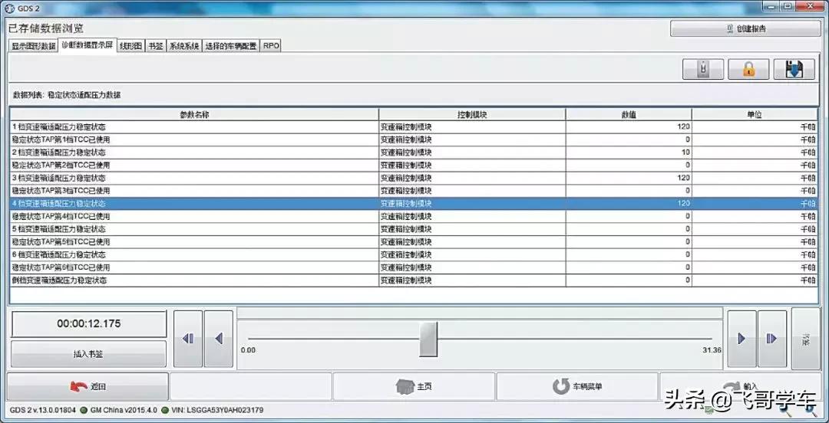Click the switch icon button beside the lock
The width and height of the screenshot is (829, 423).
(702, 69)
